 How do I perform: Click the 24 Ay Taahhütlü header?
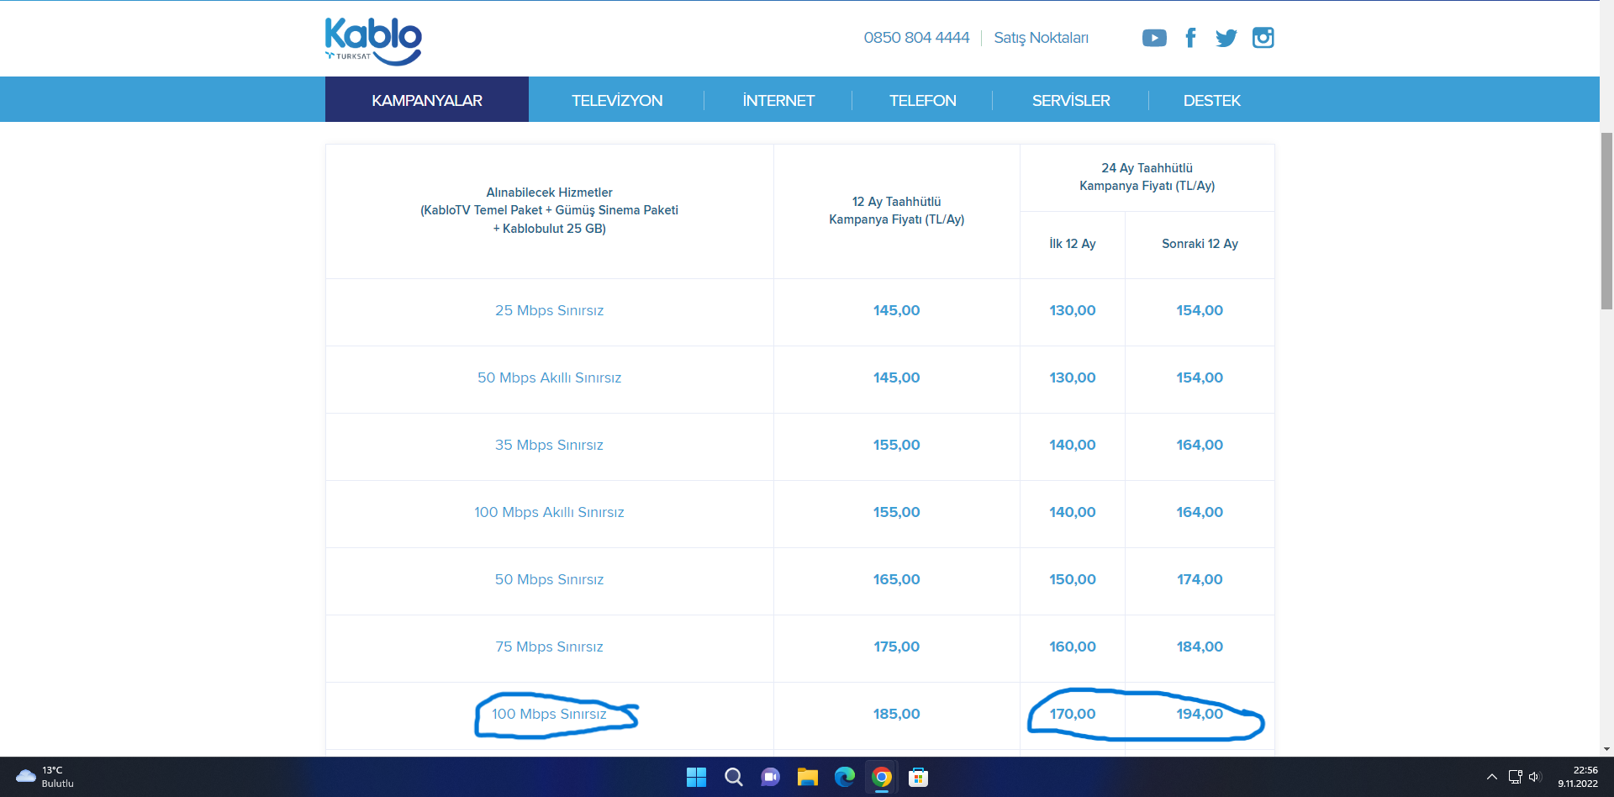tap(1147, 177)
